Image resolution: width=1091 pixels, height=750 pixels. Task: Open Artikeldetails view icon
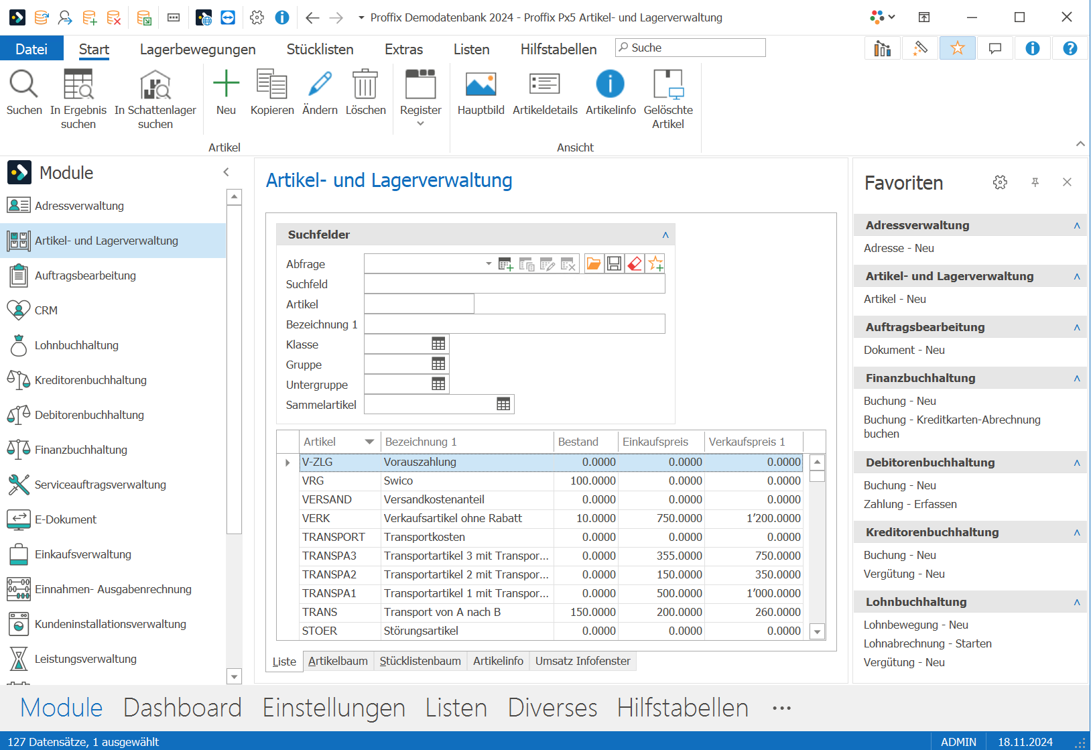[545, 84]
